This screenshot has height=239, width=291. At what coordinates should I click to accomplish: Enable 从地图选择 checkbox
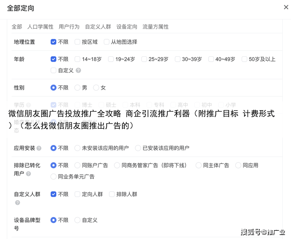tap(107, 42)
